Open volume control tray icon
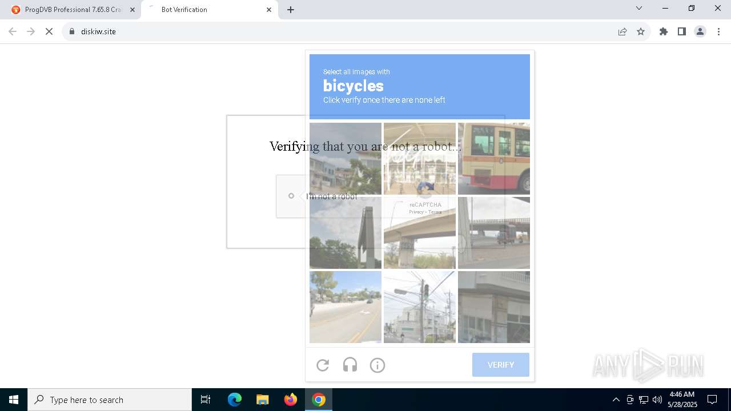 pos(657,400)
